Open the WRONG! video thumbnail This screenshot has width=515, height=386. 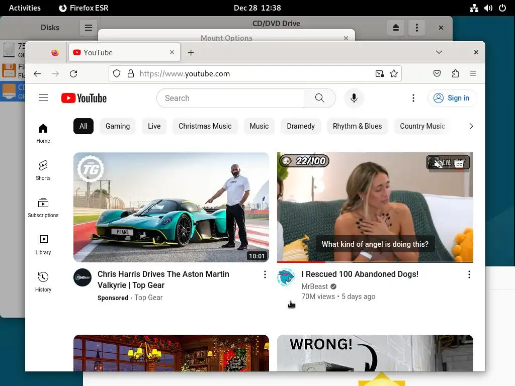375,353
